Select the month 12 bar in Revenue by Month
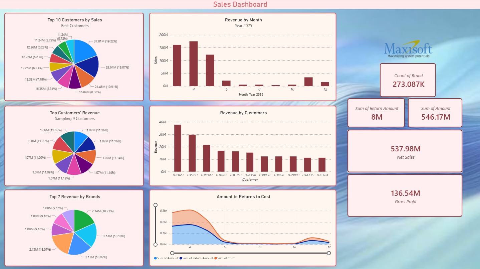The height and width of the screenshot is (269, 480). click(x=325, y=84)
